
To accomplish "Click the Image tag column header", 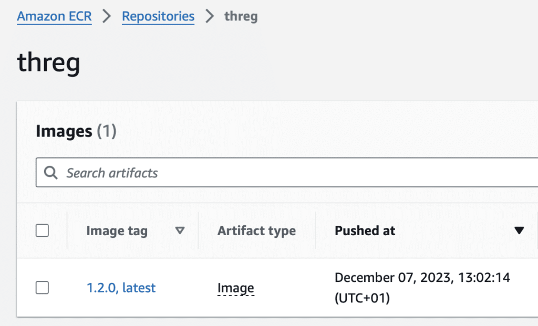I will (117, 230).
